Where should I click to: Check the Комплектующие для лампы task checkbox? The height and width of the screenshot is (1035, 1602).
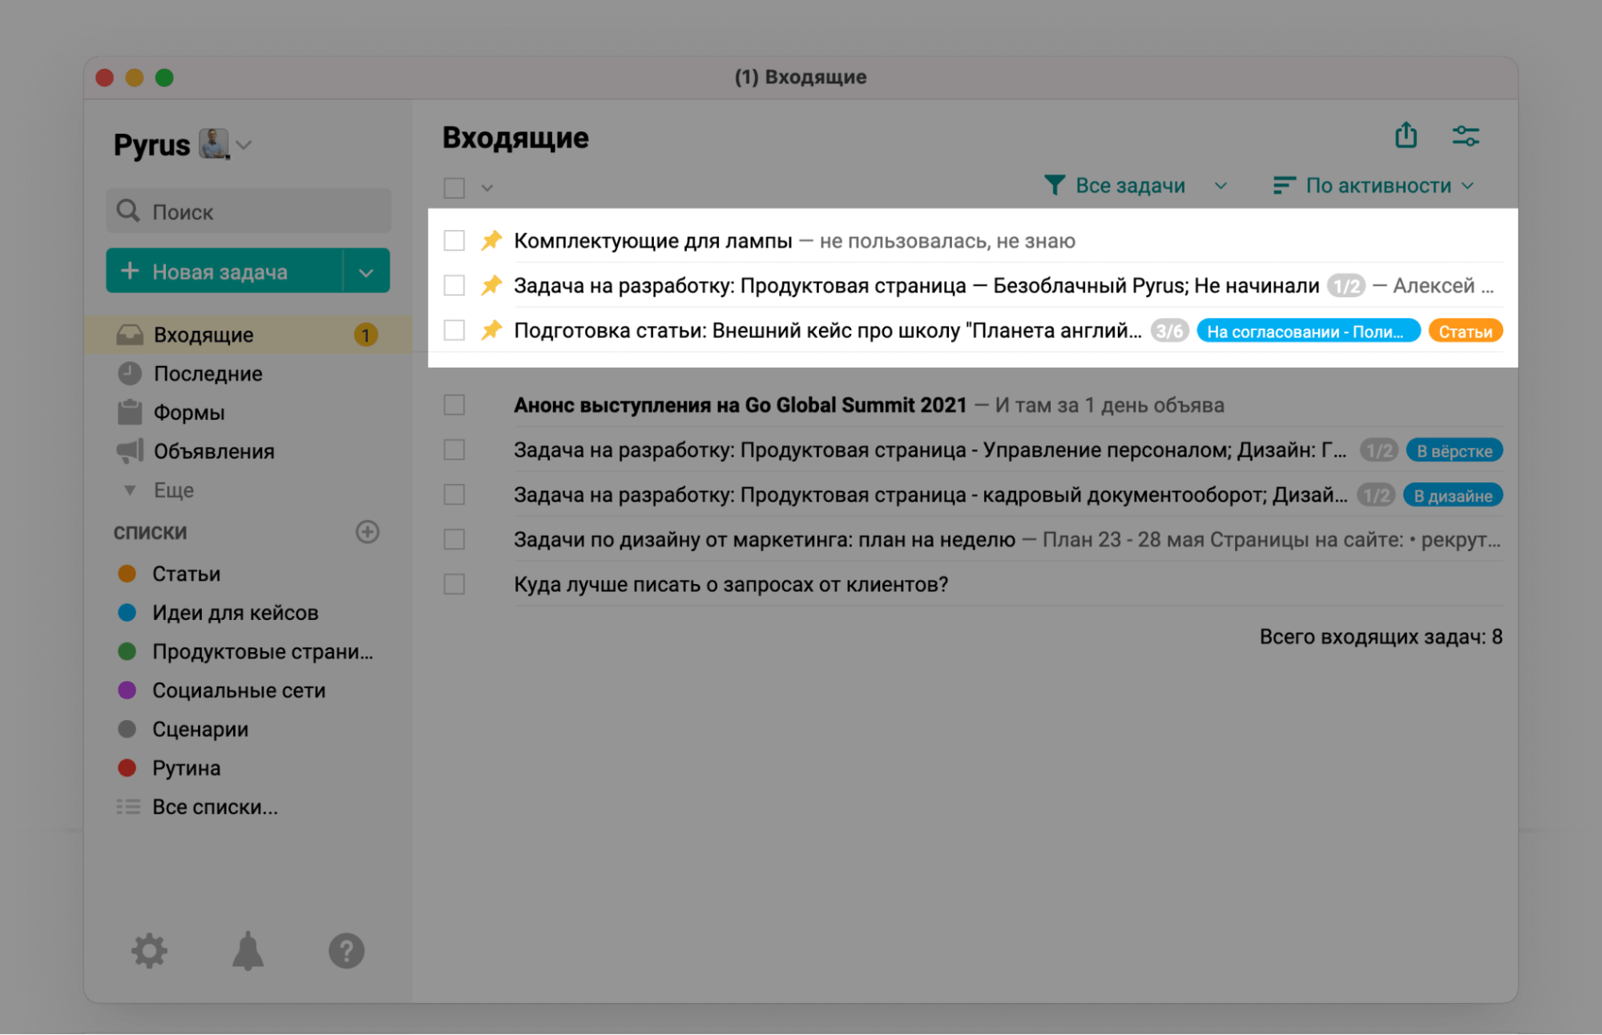pos(454,240)
